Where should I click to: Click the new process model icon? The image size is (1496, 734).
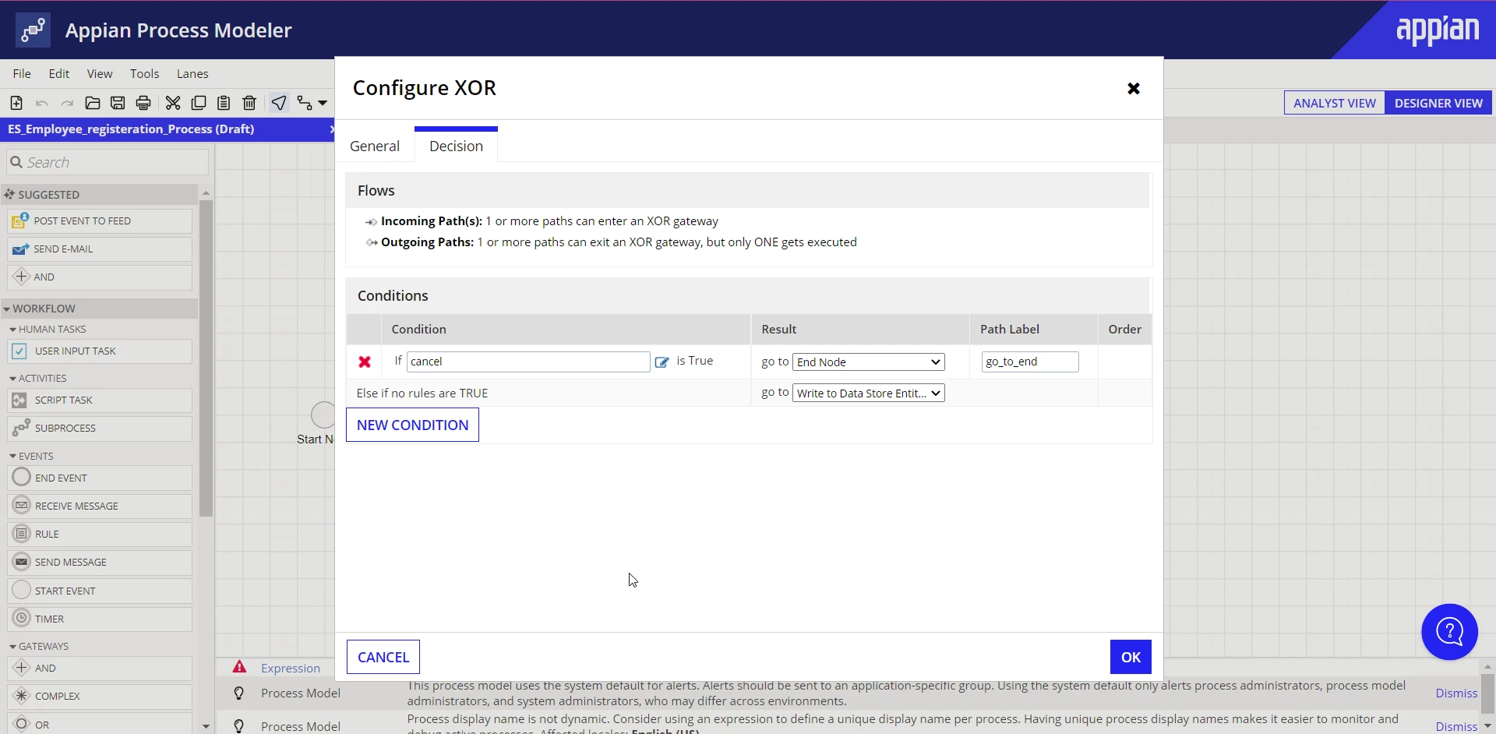pyautogui.click(x=16, y=103)
